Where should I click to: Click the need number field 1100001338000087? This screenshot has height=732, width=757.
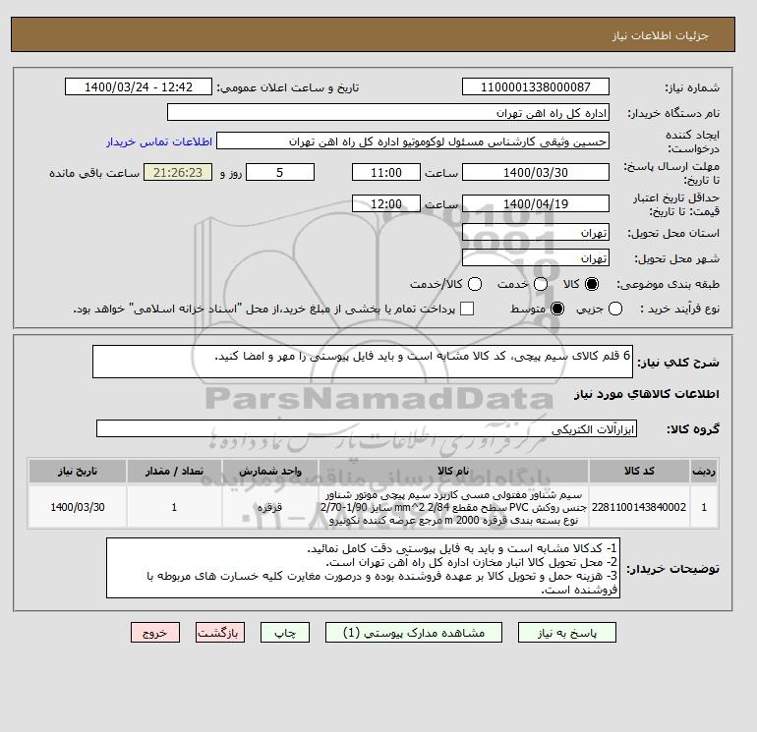pyautogui.click(x=536, y=86)
